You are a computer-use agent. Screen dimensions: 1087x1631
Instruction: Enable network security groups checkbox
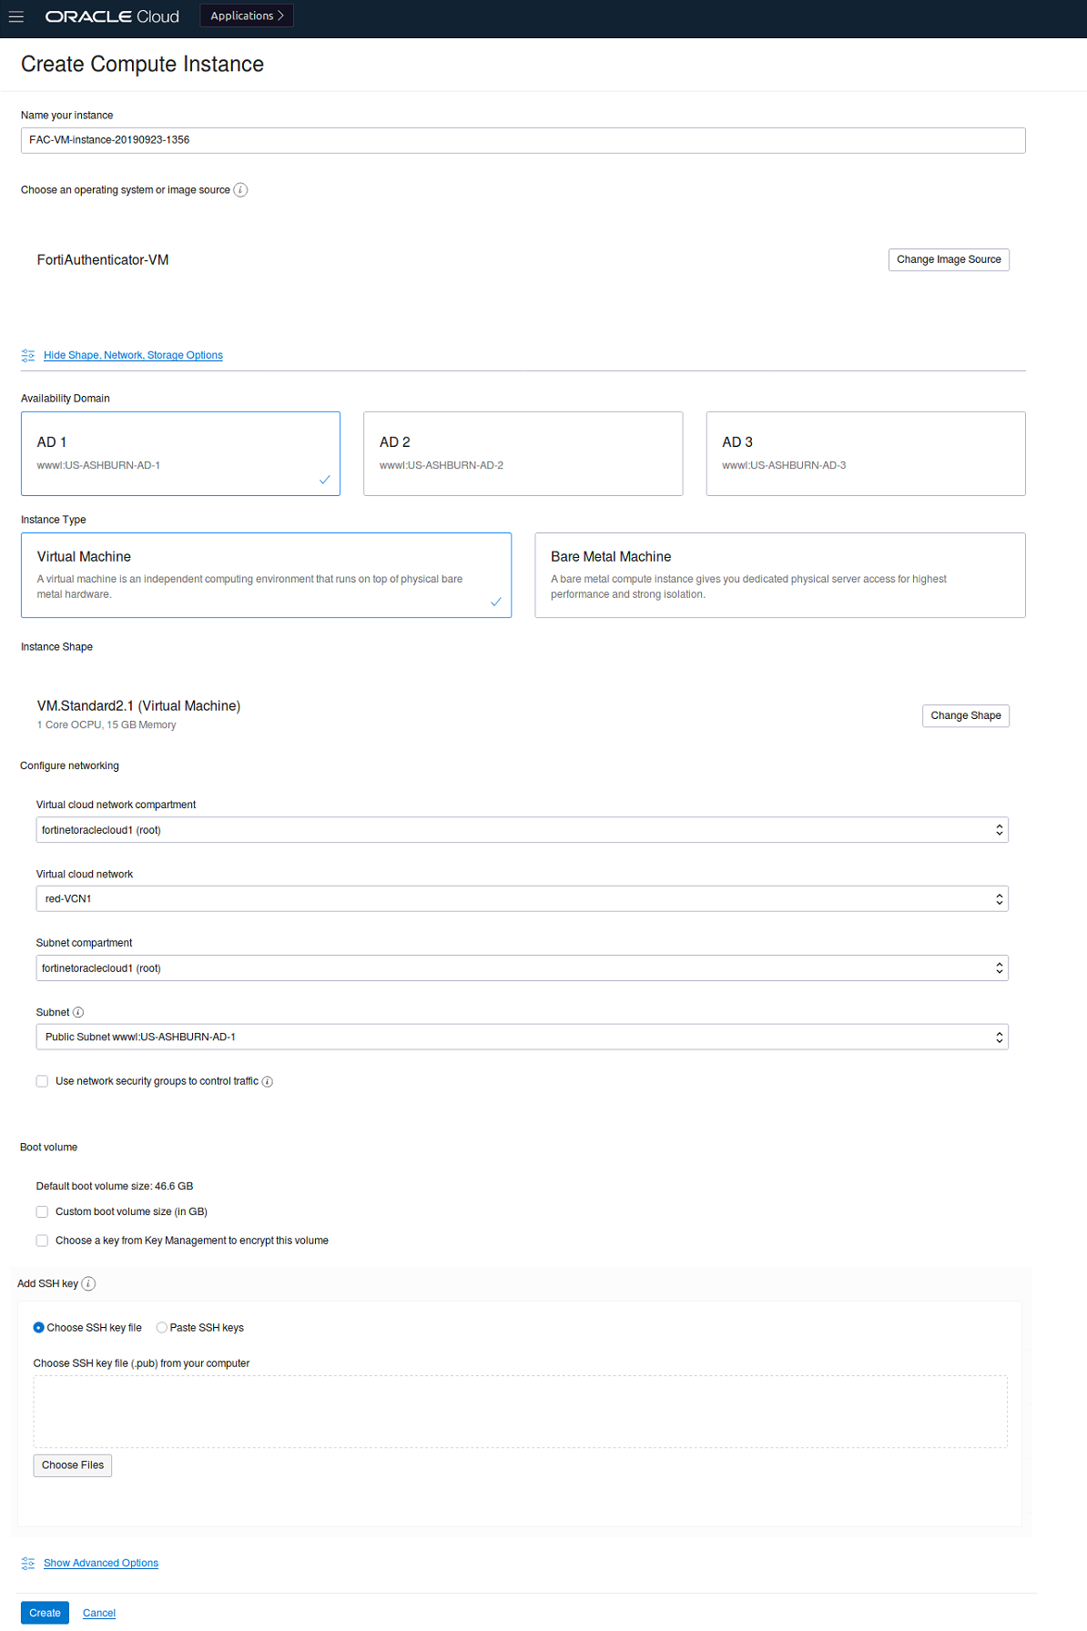(x=42, y=1081)
